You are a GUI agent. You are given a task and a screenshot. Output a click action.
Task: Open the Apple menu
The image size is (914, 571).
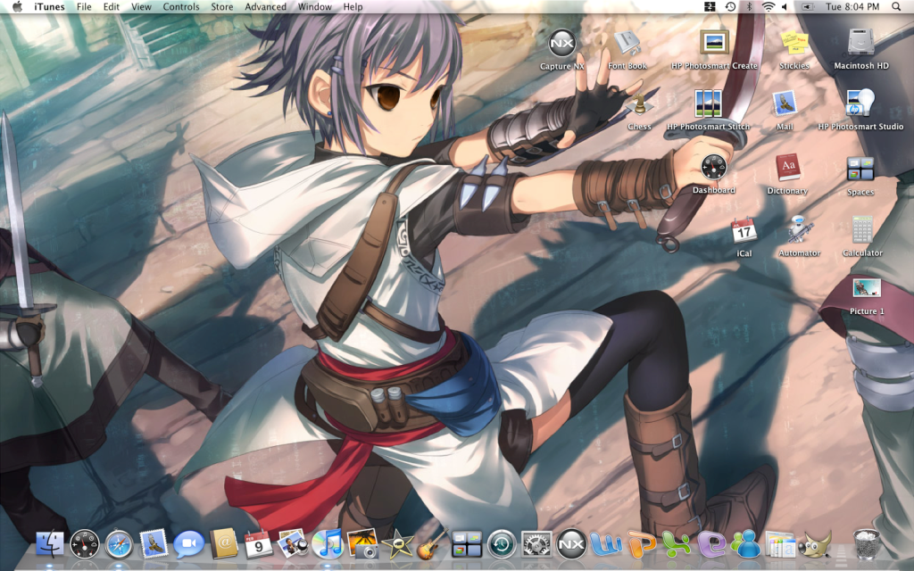[x=17, y=7]
